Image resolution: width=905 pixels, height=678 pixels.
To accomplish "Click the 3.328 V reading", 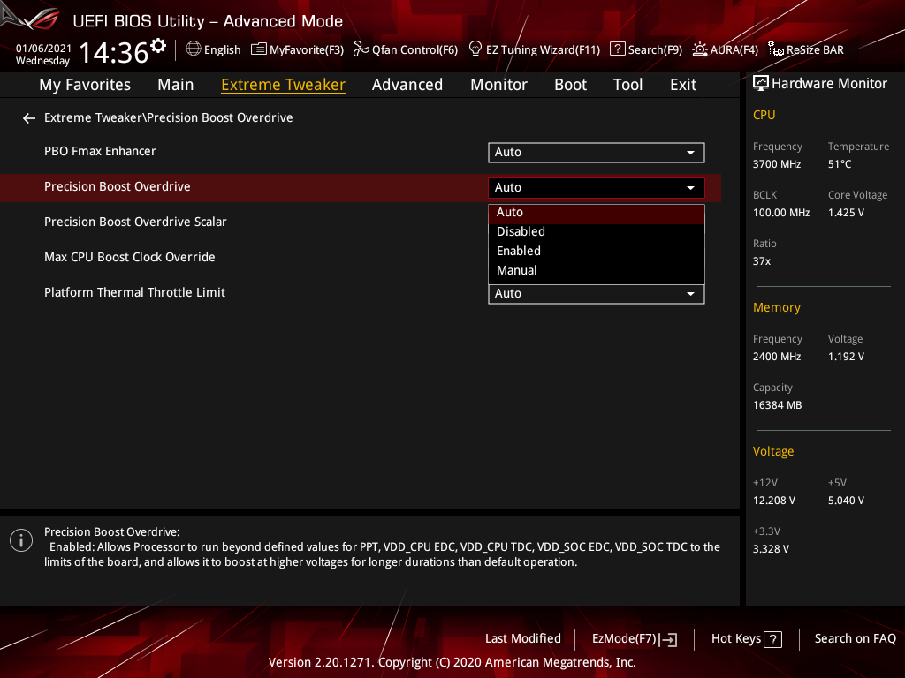I will coord(771,549).
